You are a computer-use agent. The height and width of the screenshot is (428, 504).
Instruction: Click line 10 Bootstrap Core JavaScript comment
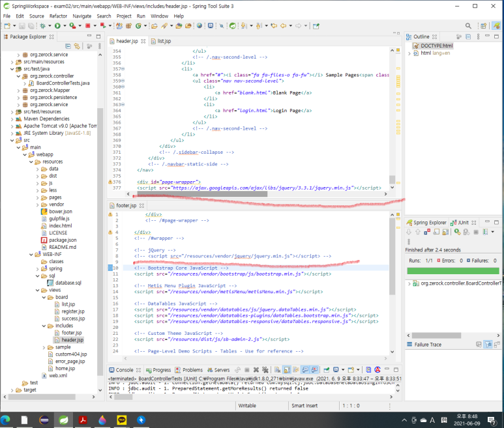tap(181, 268)
